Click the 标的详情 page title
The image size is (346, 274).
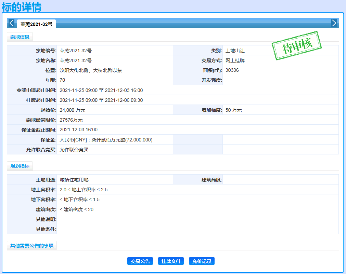pos(22,6)
